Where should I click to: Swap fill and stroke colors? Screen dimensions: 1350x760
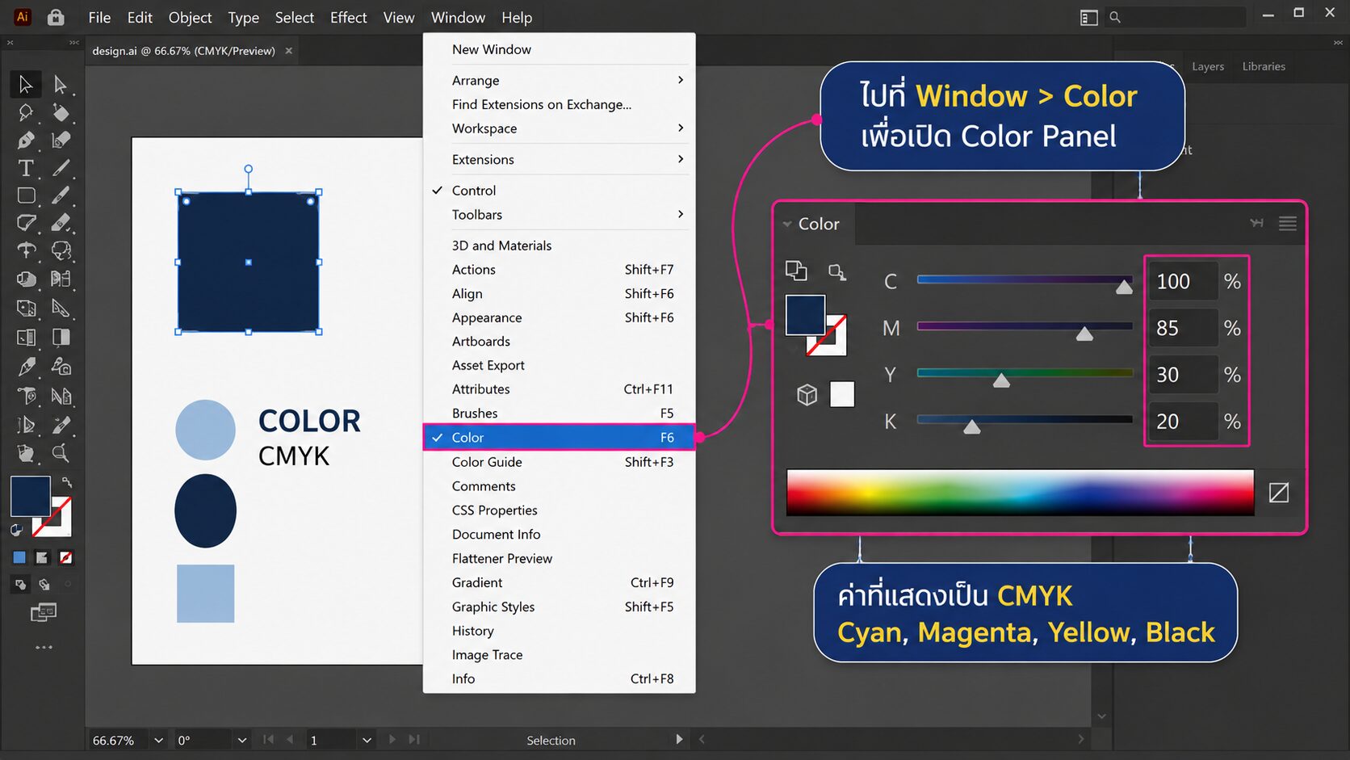(67, 482)
